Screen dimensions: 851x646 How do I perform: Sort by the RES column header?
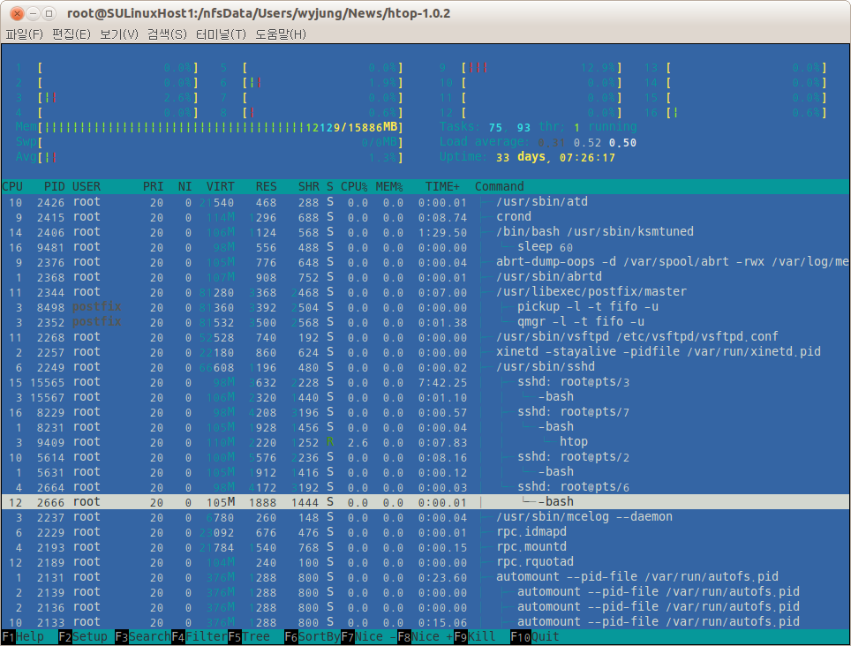[x=266, y=186]
